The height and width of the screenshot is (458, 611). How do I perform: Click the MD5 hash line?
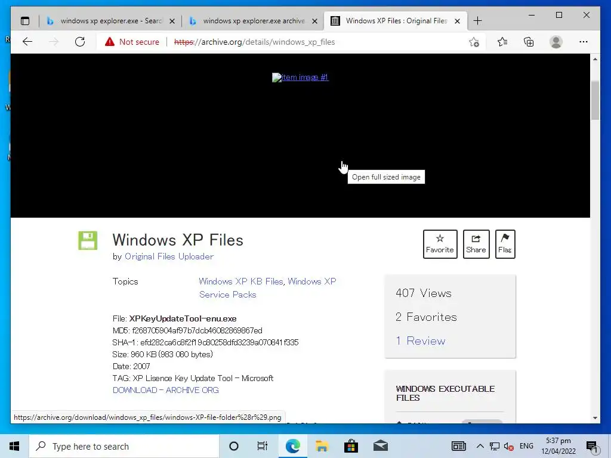tap(187, 330)
